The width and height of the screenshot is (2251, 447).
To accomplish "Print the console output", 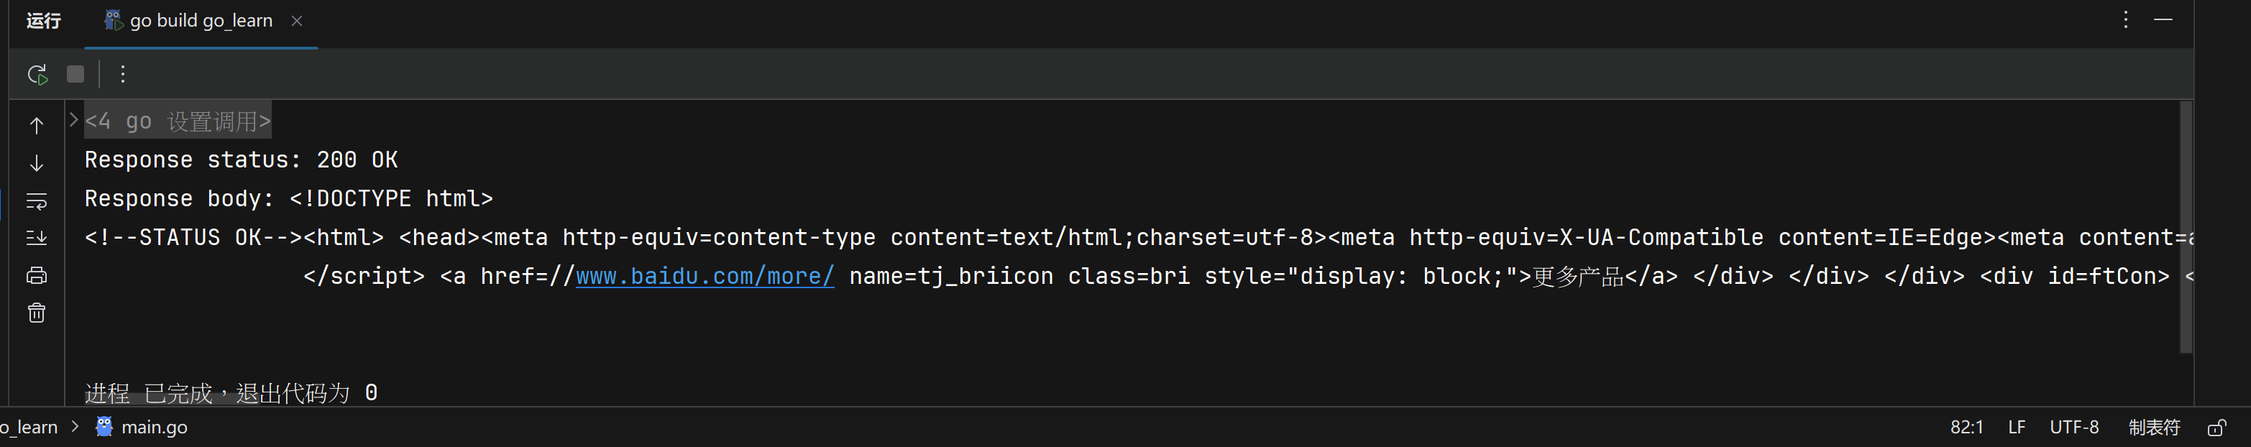I will (37, 276).
